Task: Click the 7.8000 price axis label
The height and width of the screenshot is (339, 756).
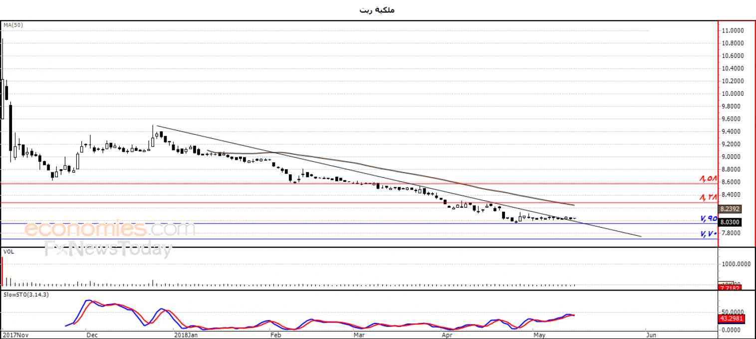Action: click(732, 233)
